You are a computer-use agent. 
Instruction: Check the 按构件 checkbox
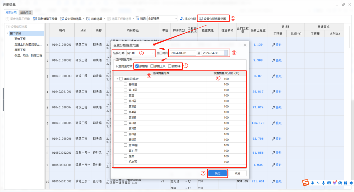pos(170,66)
